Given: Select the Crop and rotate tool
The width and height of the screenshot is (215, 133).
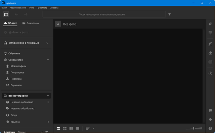Looking at the screenshot, I should click(x=210, y=44).
